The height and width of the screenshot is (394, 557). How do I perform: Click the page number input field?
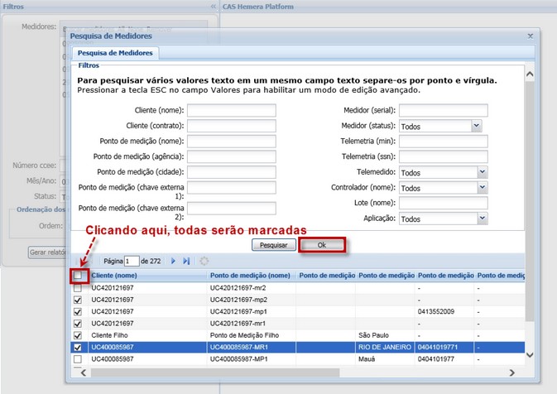click(132, 261)
